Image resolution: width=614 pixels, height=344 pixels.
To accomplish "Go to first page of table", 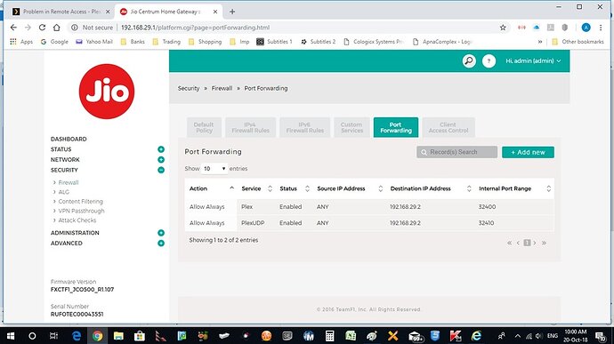I will pyautogui.click(x=509, y=243).
